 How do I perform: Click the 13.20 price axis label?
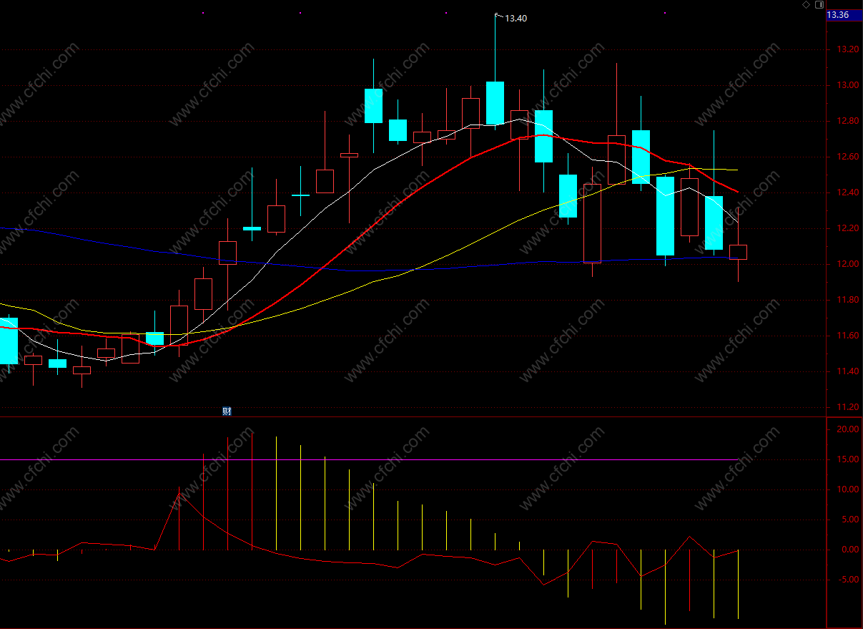(x=849, y=49)
